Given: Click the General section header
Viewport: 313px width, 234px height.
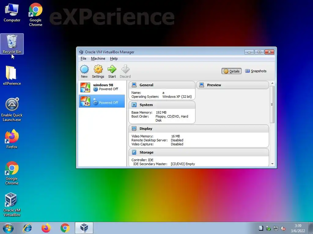Looking at the screenshot, I should (x=162, y=85).
